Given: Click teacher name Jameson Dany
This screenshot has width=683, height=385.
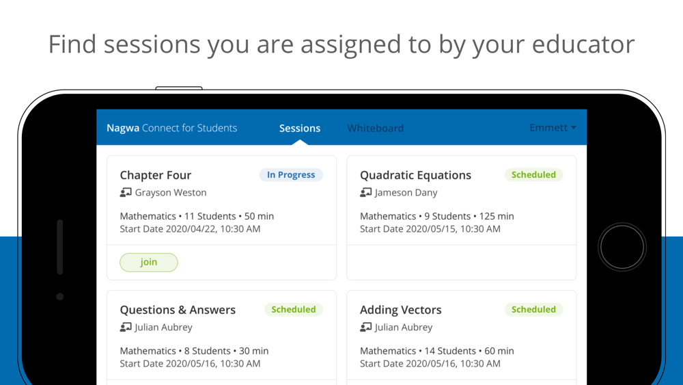Looking at the screenshot, I should click(406, 193).
